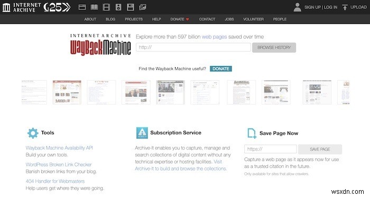Open the sixth thumbnail with plain list

(205, 92)
